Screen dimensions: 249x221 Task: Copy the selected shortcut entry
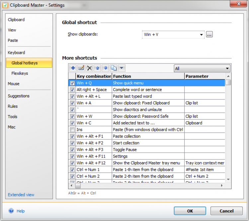tap(114, 68)
